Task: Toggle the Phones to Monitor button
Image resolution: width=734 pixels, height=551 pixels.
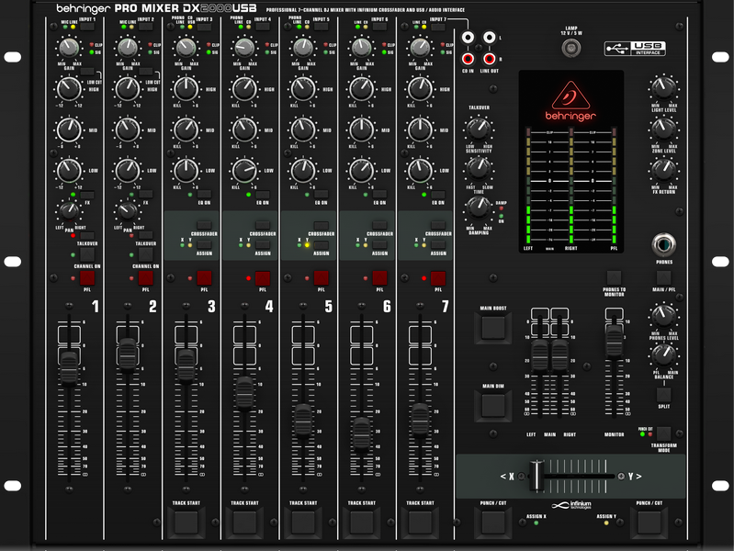Action: coord(615,277)
